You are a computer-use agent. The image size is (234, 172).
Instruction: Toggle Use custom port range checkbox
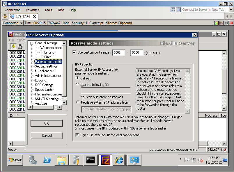tap(74, 52)
